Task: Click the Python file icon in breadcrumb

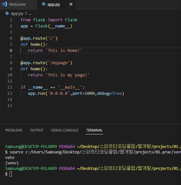Action: 7,13
